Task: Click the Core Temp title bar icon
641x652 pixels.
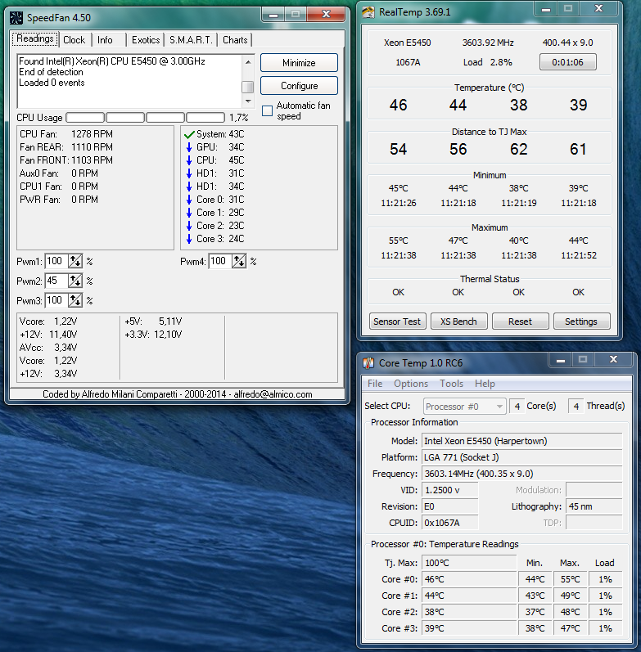Action: coord(368,363)
